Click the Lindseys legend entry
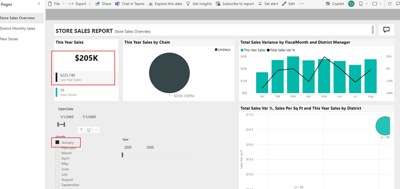The image size is (400, 189). click(223, 50)
